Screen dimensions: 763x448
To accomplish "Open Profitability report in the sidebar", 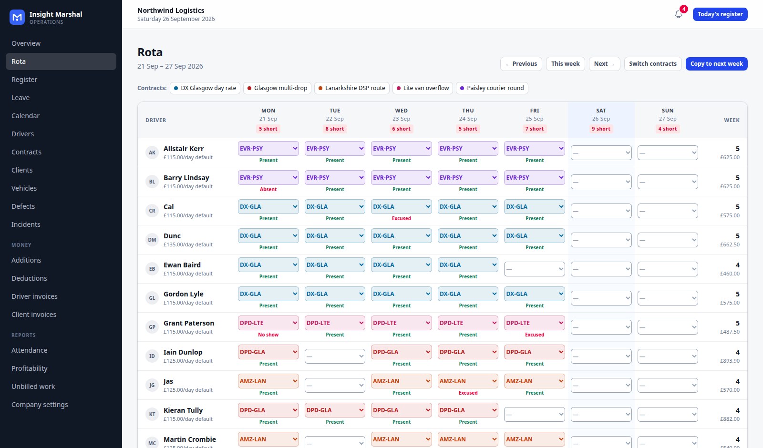I will pyautogui.click(x=61, y=368).
